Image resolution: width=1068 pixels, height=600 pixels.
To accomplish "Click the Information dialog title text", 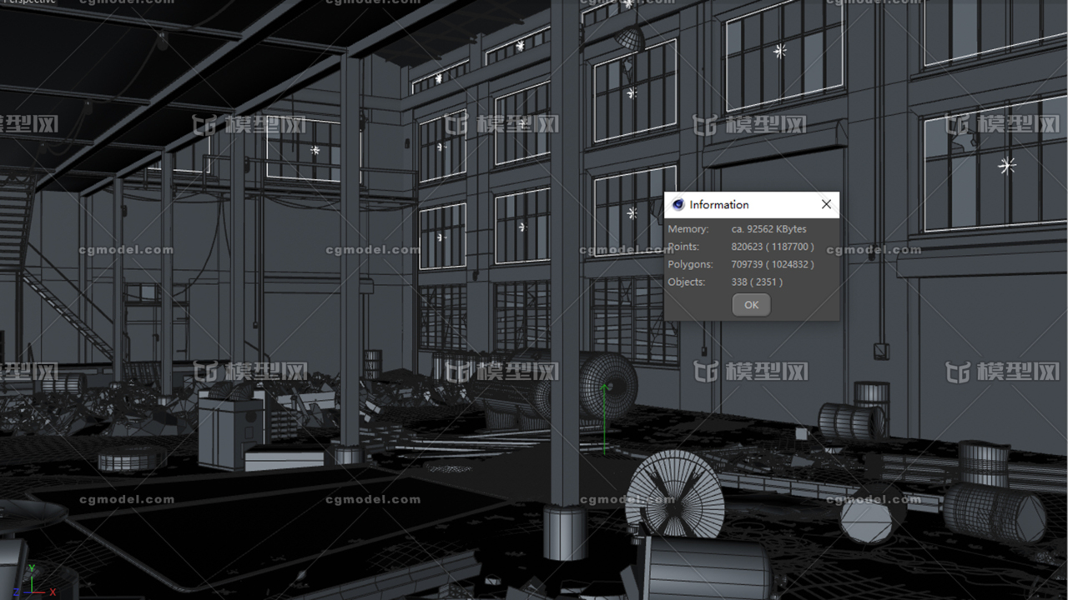I will [719, 204].
